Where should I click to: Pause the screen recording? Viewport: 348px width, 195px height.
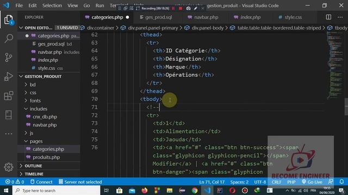coord(173,9)
